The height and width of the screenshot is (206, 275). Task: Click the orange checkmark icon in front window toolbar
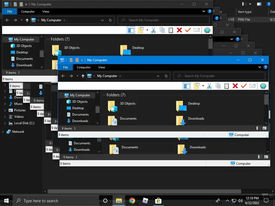tap(244, 86)
